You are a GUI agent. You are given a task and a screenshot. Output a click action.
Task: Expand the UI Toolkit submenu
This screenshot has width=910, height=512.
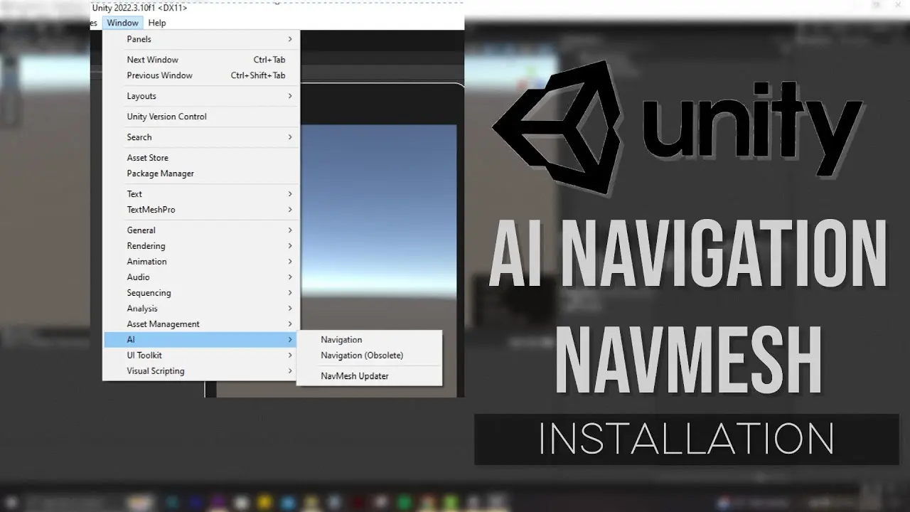[201, 356]
